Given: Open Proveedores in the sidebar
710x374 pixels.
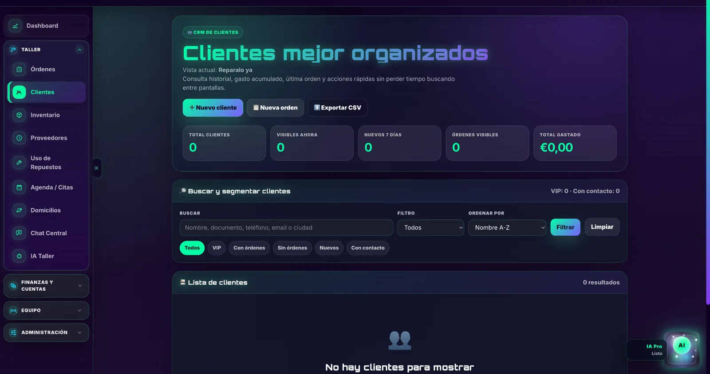Looking at the screenshot, I should click(47, 138).
